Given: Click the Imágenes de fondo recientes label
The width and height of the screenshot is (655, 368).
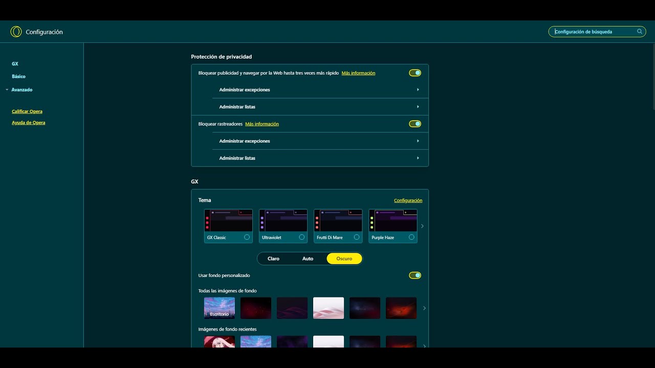Looking at the screenshot, I should tap(227, 329).
